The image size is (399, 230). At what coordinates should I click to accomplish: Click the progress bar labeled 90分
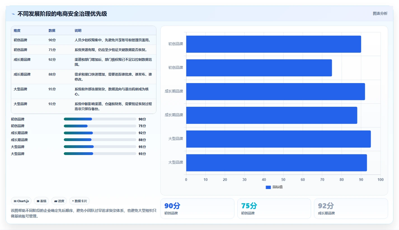100,119
